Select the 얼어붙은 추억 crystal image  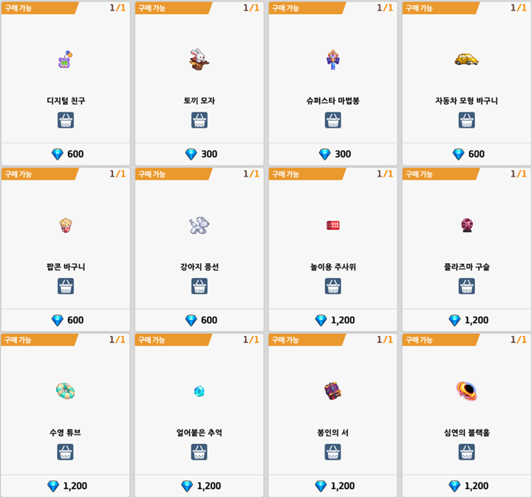tap(199, 391)
